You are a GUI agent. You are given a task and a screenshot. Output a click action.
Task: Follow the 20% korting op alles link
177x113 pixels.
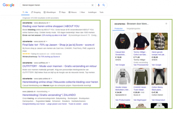55,35
